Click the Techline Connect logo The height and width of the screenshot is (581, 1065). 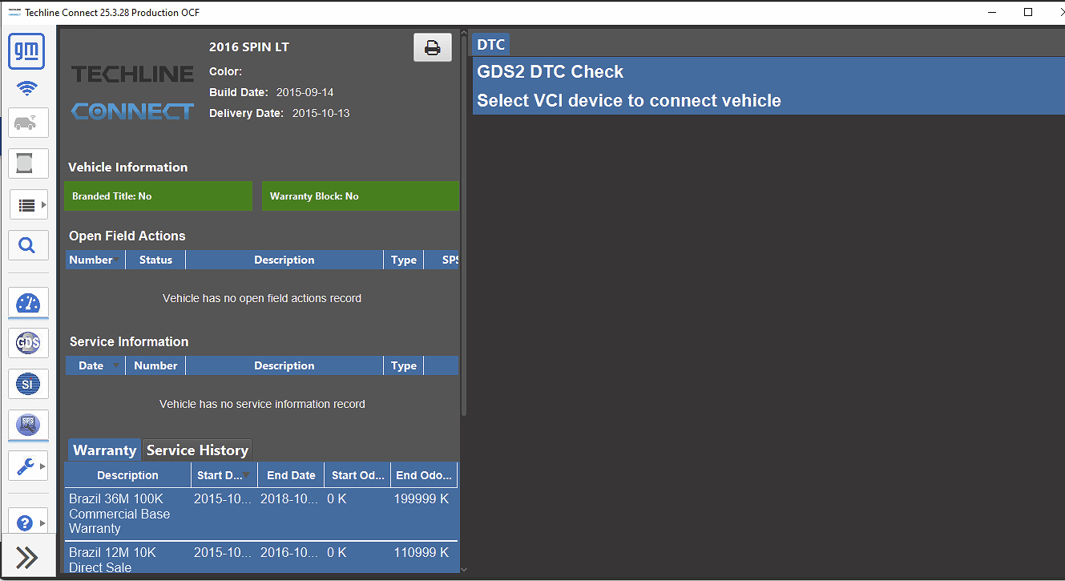coord(132,93)
